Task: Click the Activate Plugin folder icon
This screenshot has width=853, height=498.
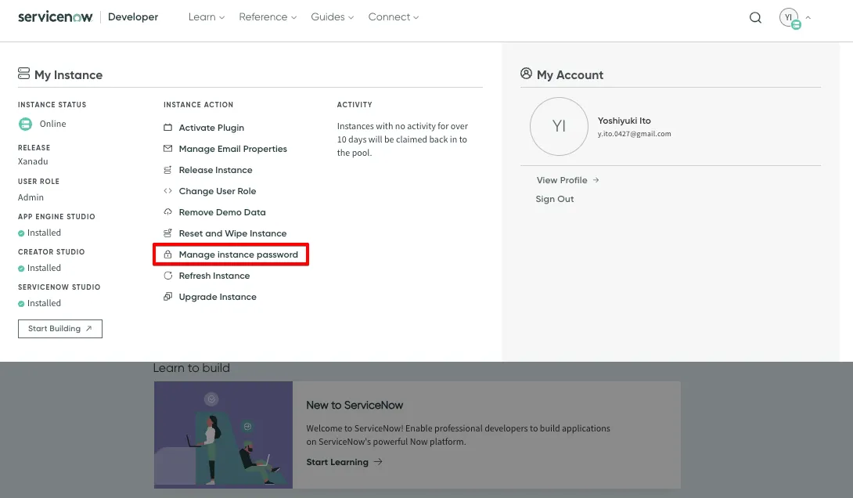Action: tap(167, 128)
